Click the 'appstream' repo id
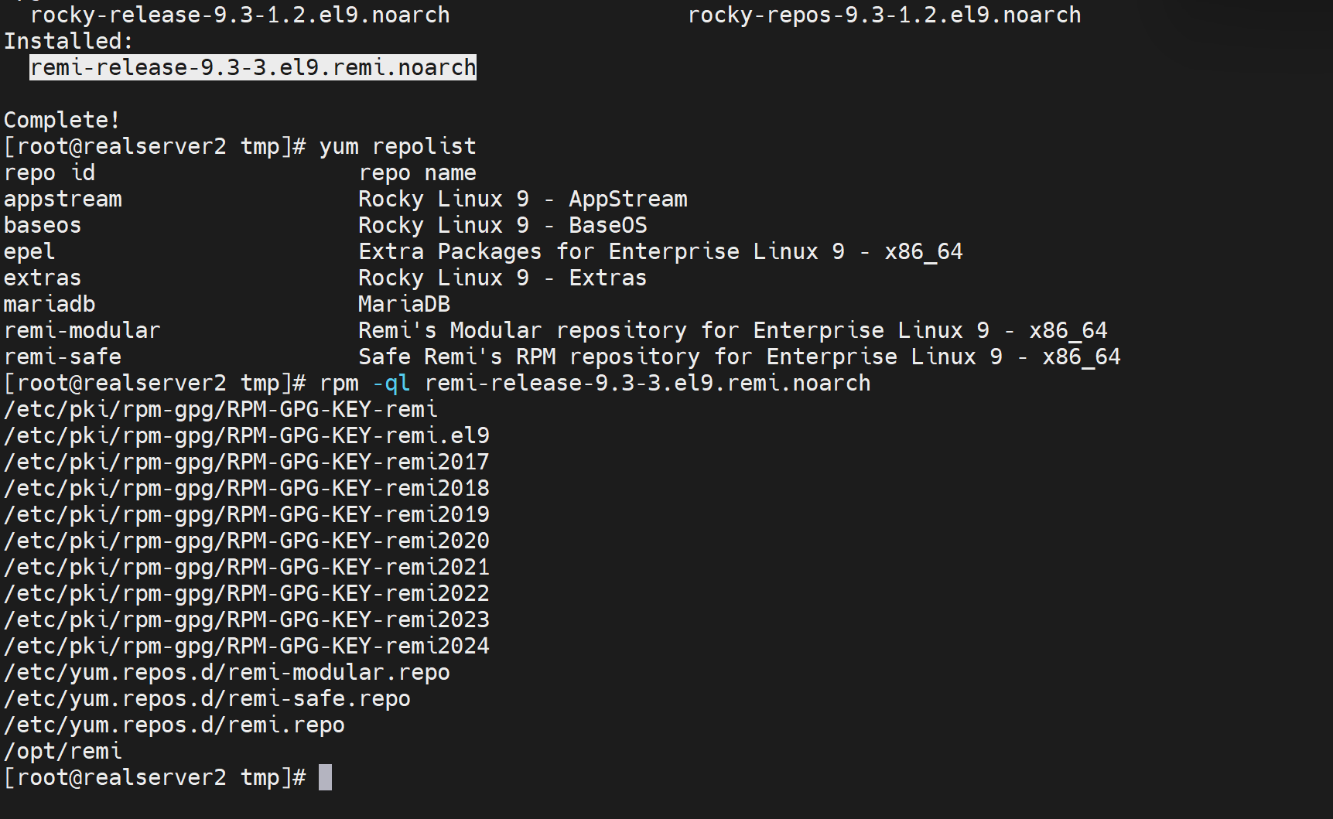The height and width of the screenshot is (819, 1333). click(x=63, y=200)
